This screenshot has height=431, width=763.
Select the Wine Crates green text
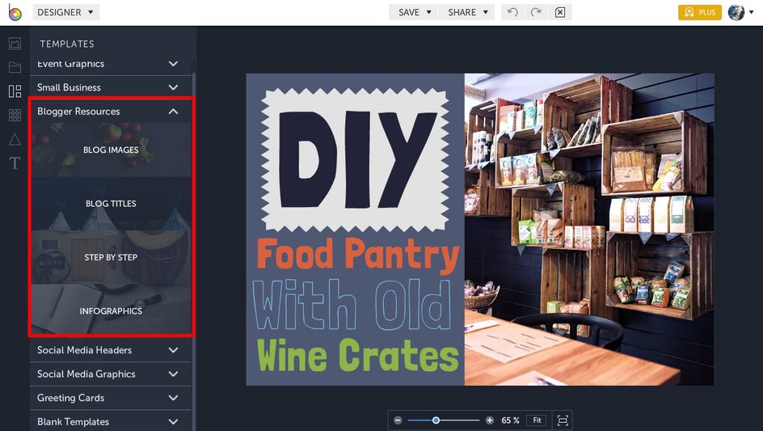pyautogui.click(x=357, y=354)
